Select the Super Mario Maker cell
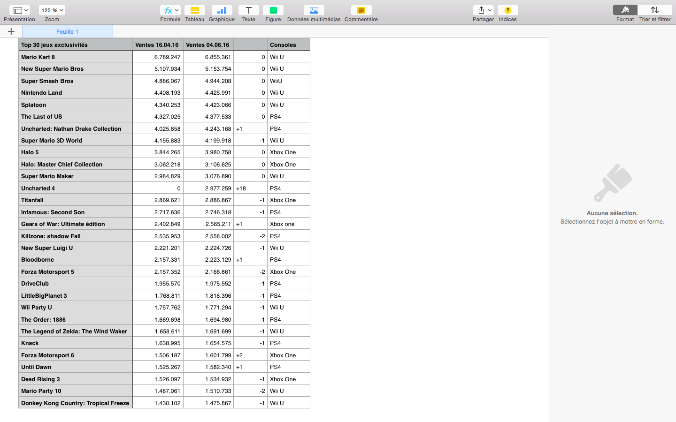676x422 pixels. [76, 176]
